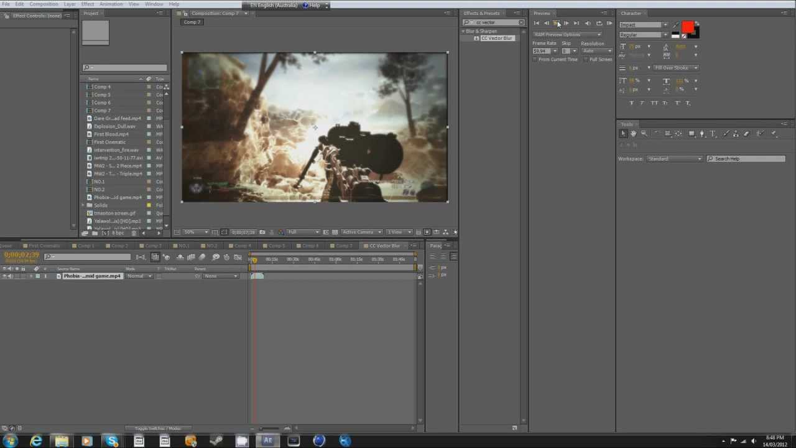Viewport: 796px width, 448px height.
Task: Open the Composition menu
Action: 44,4
